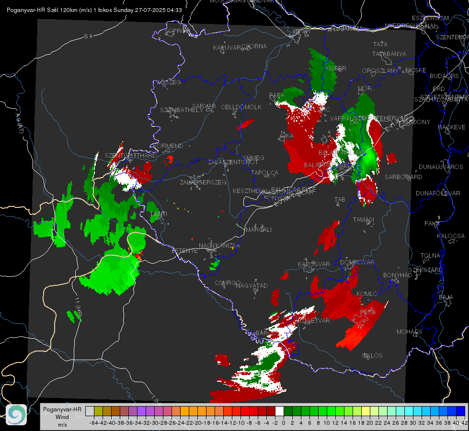The height and width of the screenshot is (431, 469).
Task: Click the PÉCS city label
Action: [367, 312]
